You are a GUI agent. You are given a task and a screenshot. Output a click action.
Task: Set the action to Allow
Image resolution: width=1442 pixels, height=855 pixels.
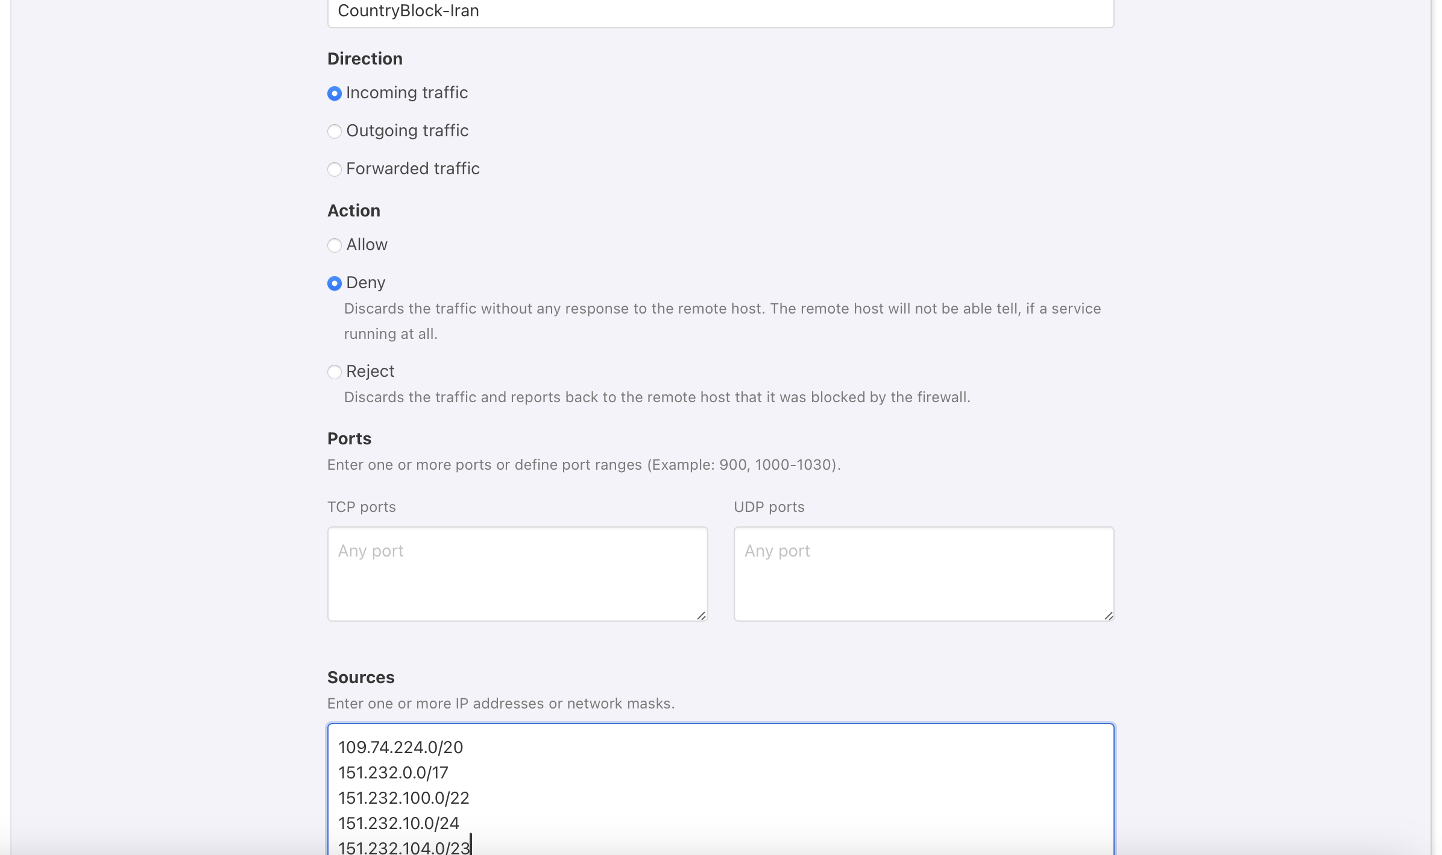tap(335, 245)
